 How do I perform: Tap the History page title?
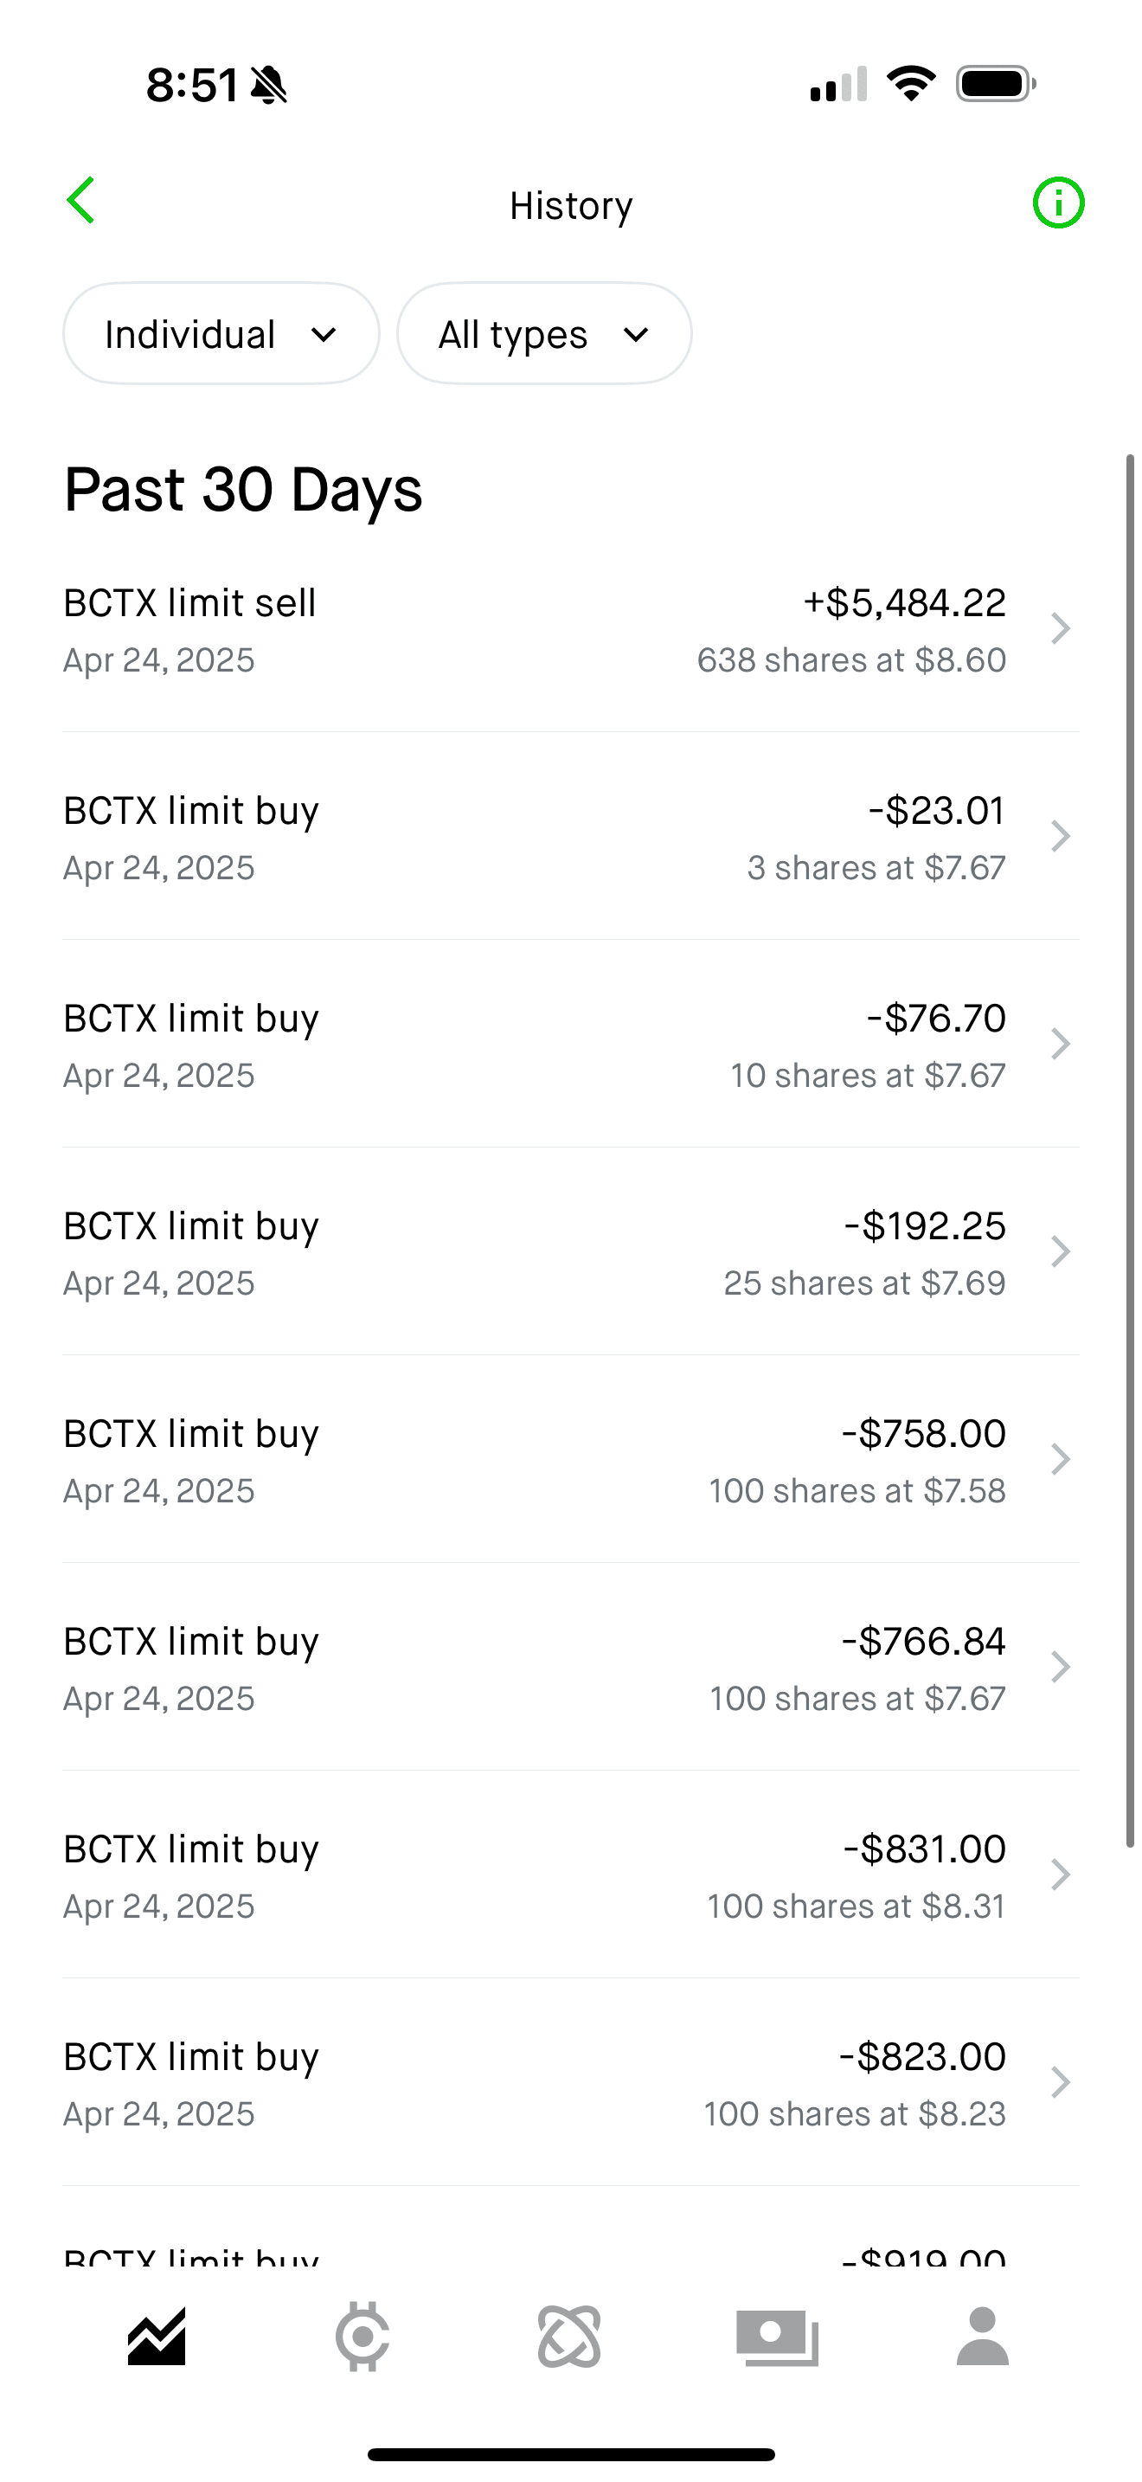pyautogui.click(x=571, y=205)
